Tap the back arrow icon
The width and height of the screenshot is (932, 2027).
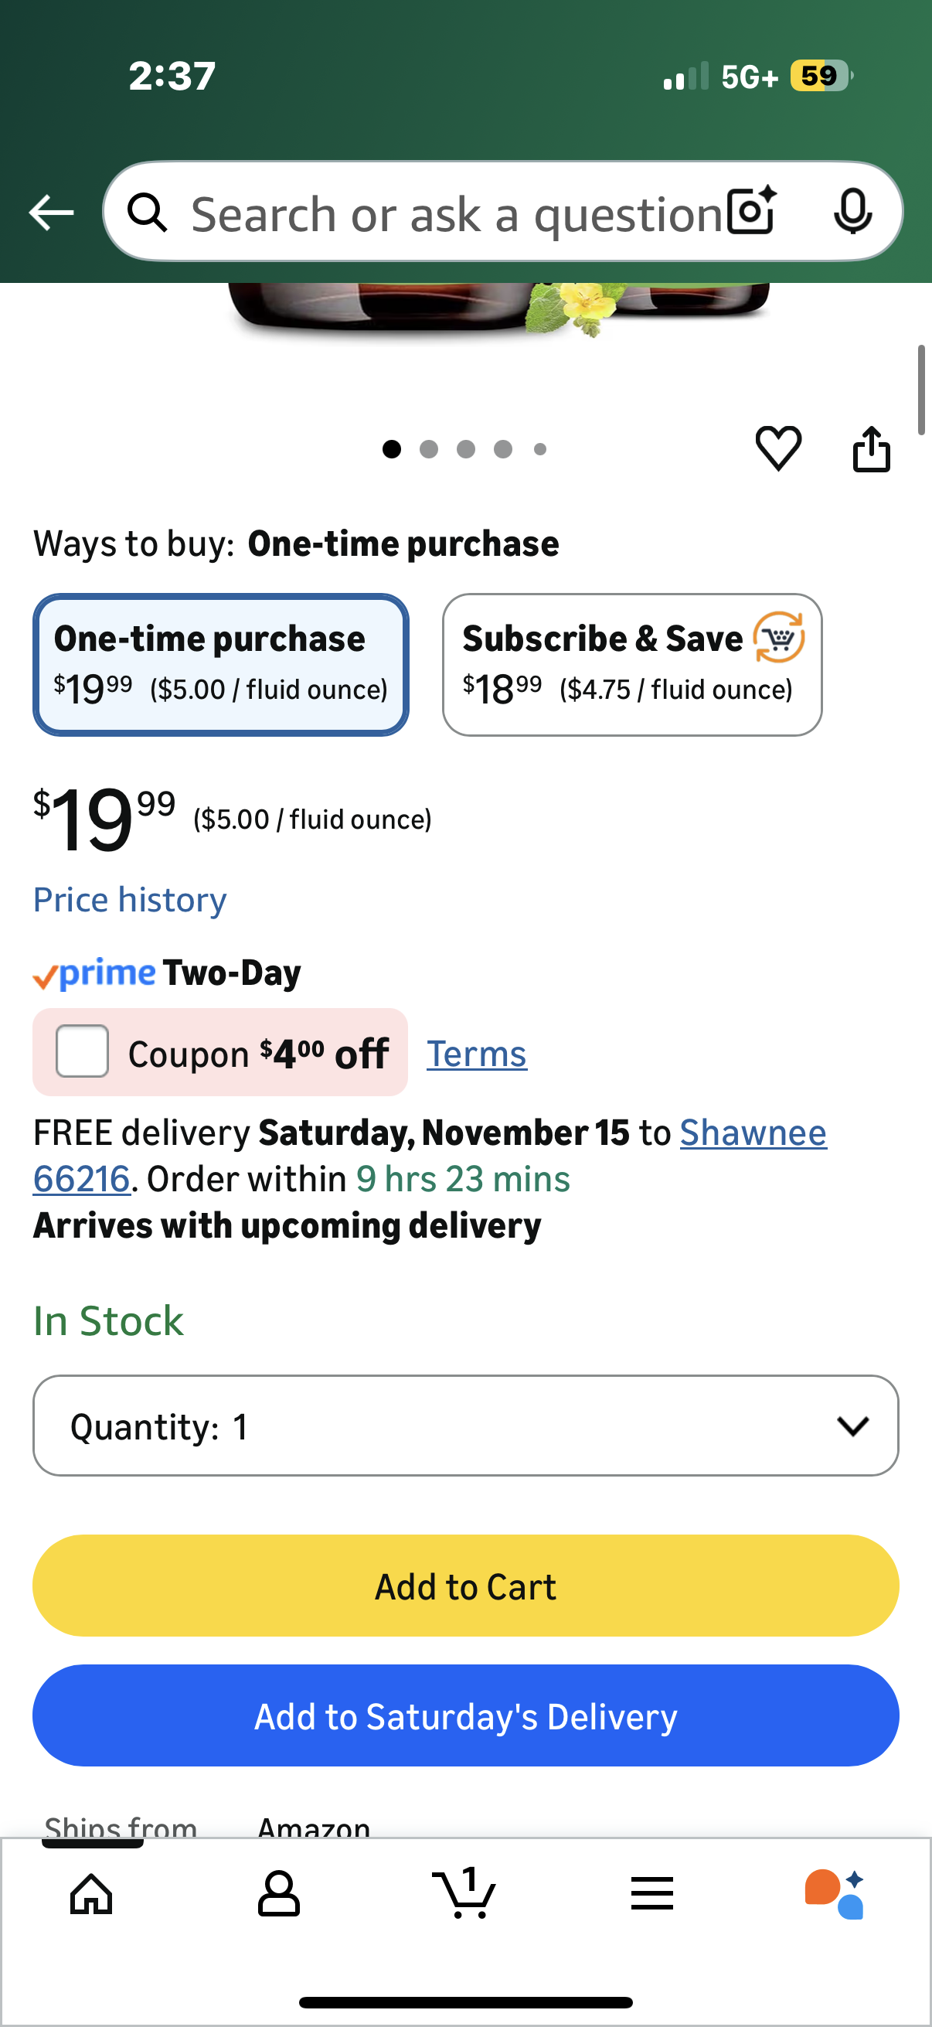[51, 213]
